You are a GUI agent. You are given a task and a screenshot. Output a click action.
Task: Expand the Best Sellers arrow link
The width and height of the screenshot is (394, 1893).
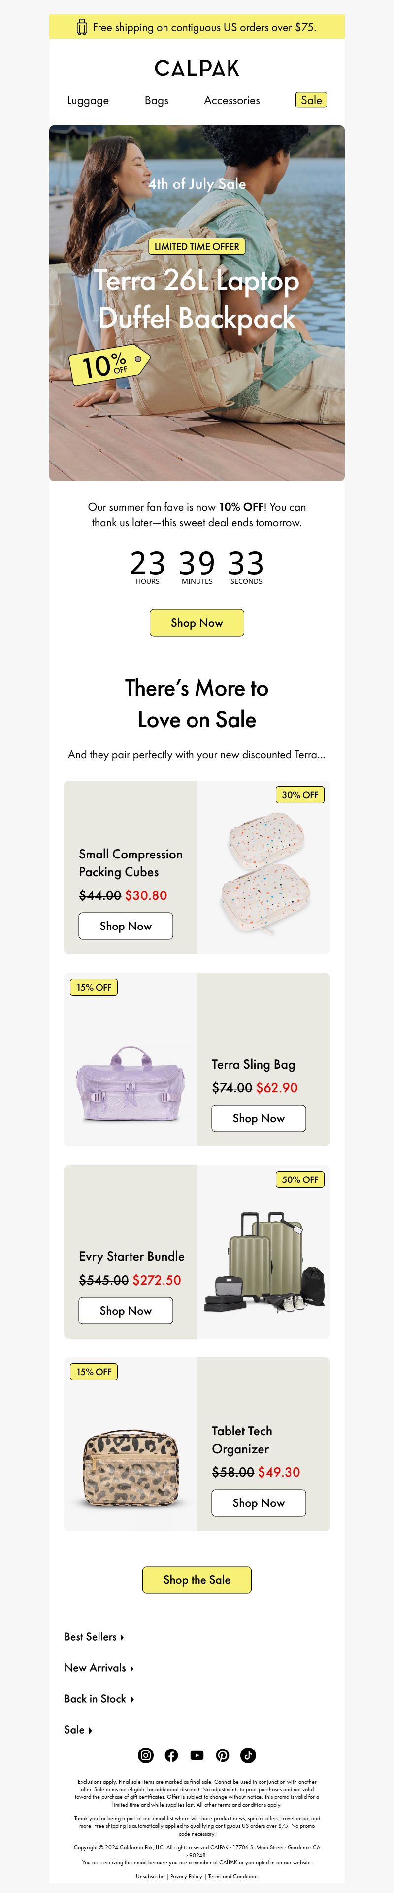94,1637
